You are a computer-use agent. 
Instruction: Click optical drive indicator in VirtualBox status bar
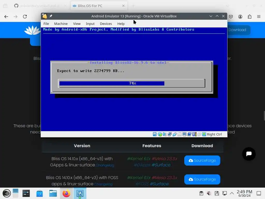click(x=160, y=134)
